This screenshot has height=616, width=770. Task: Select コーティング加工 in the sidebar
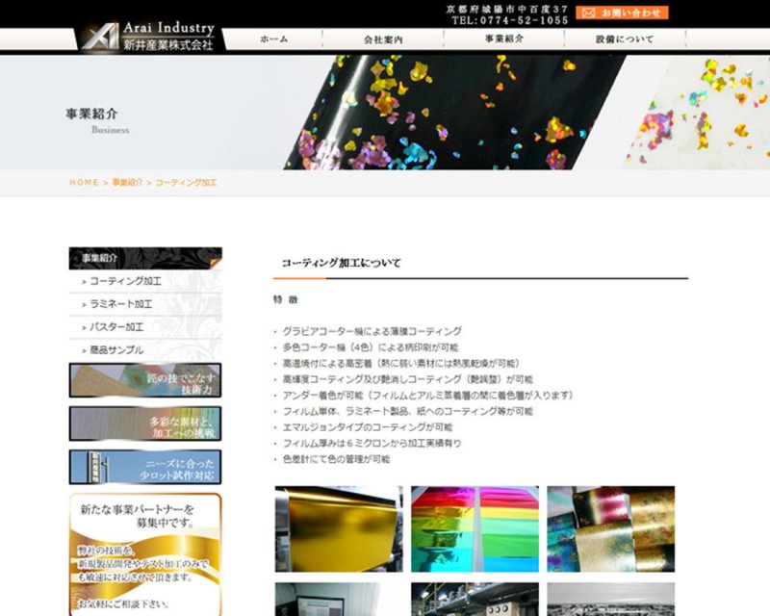point(125,281)
